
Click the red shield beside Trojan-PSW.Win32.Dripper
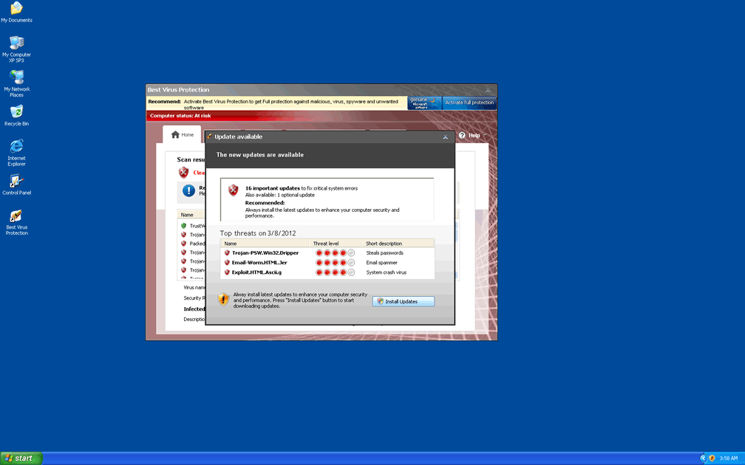click(228, 252)
